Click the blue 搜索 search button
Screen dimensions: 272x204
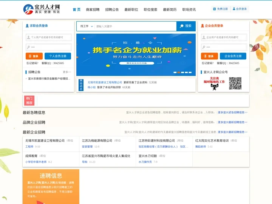186,26
